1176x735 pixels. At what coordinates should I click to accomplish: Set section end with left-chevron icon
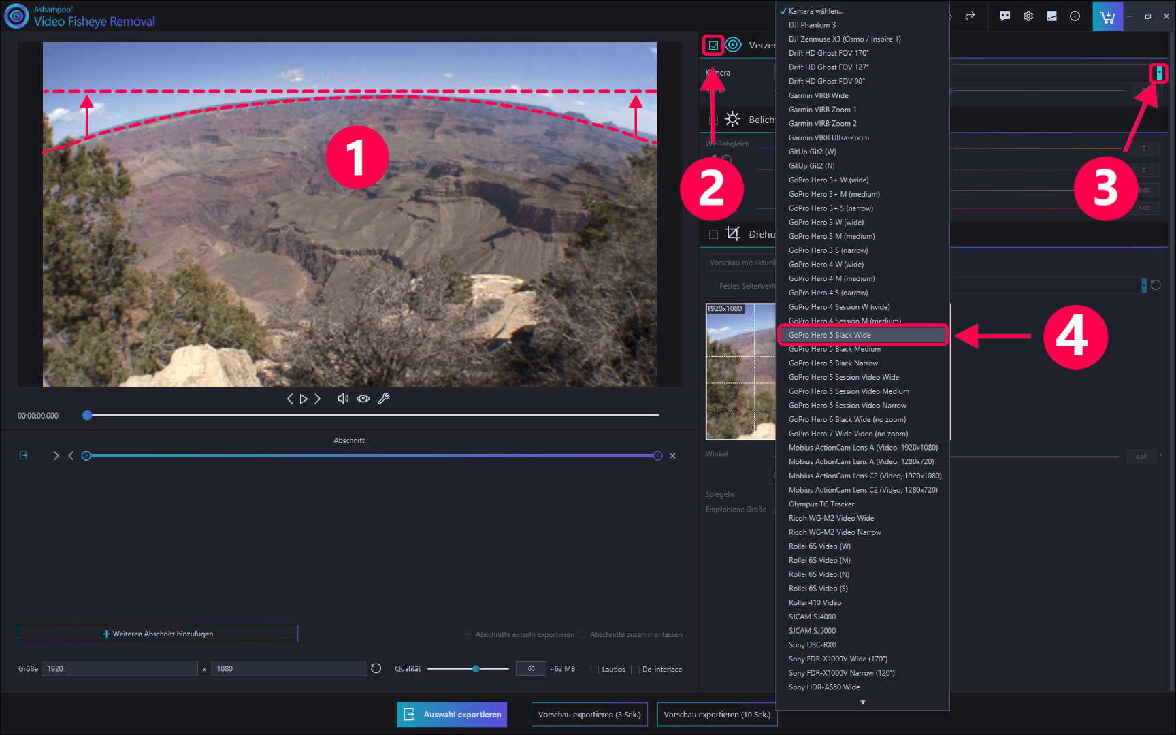[71, 455]
